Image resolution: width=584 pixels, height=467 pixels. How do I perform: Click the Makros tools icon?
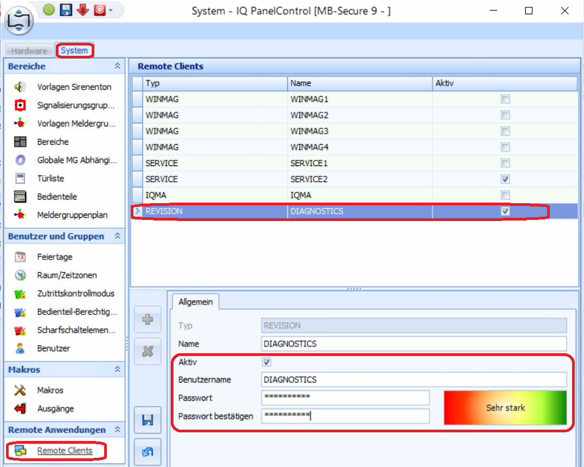click(20, 390)
